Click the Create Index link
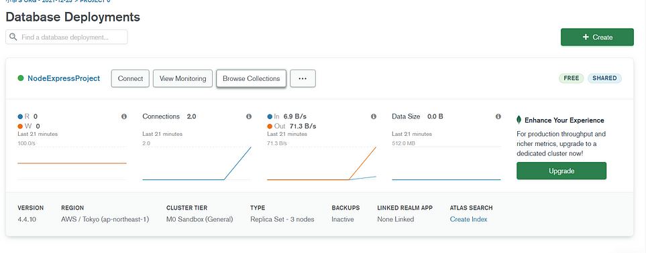This screenshot has height=253, width=646. (468, 220)
